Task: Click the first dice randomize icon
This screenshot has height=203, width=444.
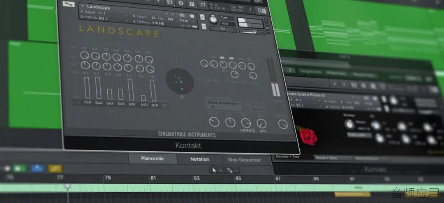Action: tap(247, 106)
